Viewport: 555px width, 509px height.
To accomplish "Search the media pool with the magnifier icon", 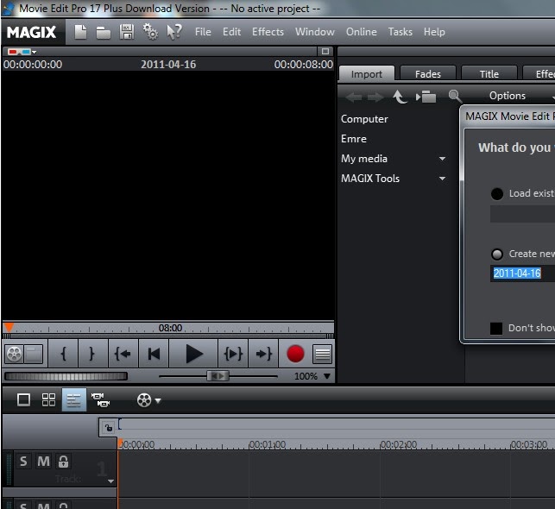I will point(455,96).
